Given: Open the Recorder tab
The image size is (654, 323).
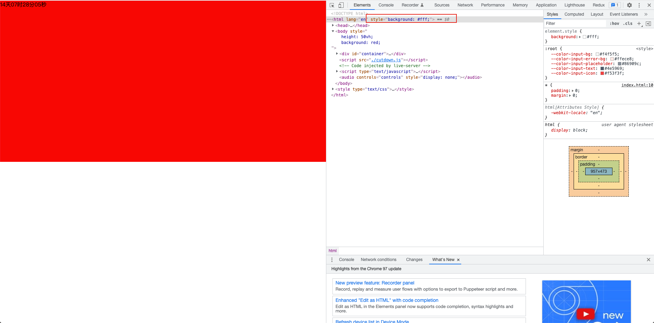Looking at the screenshot, I should (x=412, y=5).
